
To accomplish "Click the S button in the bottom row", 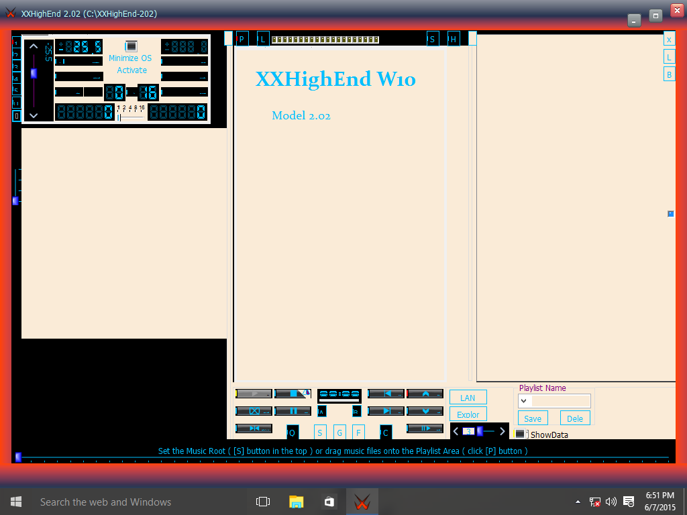I will (320, 433).
